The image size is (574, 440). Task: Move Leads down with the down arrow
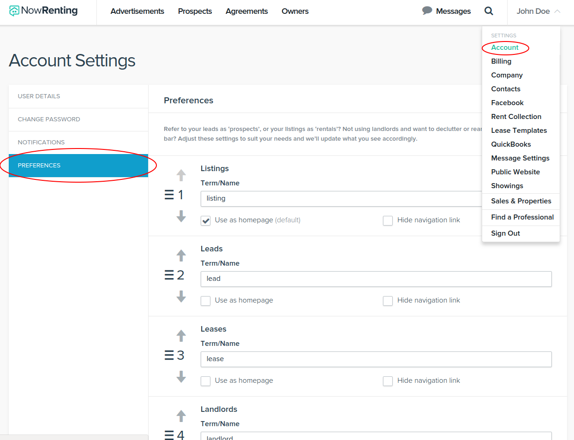(x=181, y=296)
